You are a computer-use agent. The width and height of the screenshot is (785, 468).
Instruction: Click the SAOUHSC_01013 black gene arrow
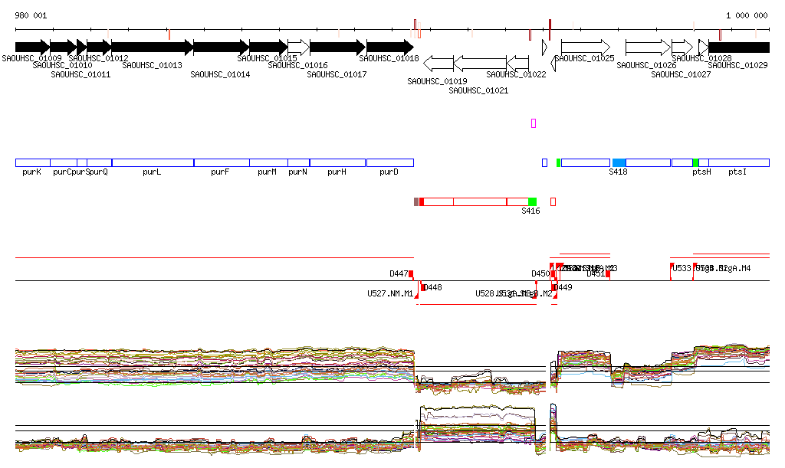pyautogui.click(x=152, y=47)
